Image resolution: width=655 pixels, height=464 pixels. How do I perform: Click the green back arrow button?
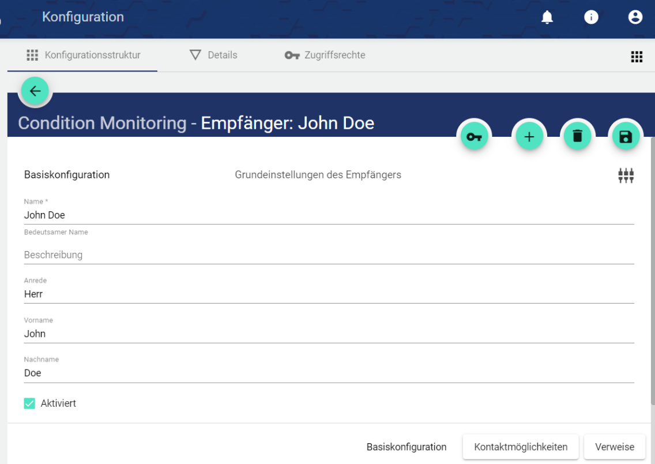(x=35, y=91)
